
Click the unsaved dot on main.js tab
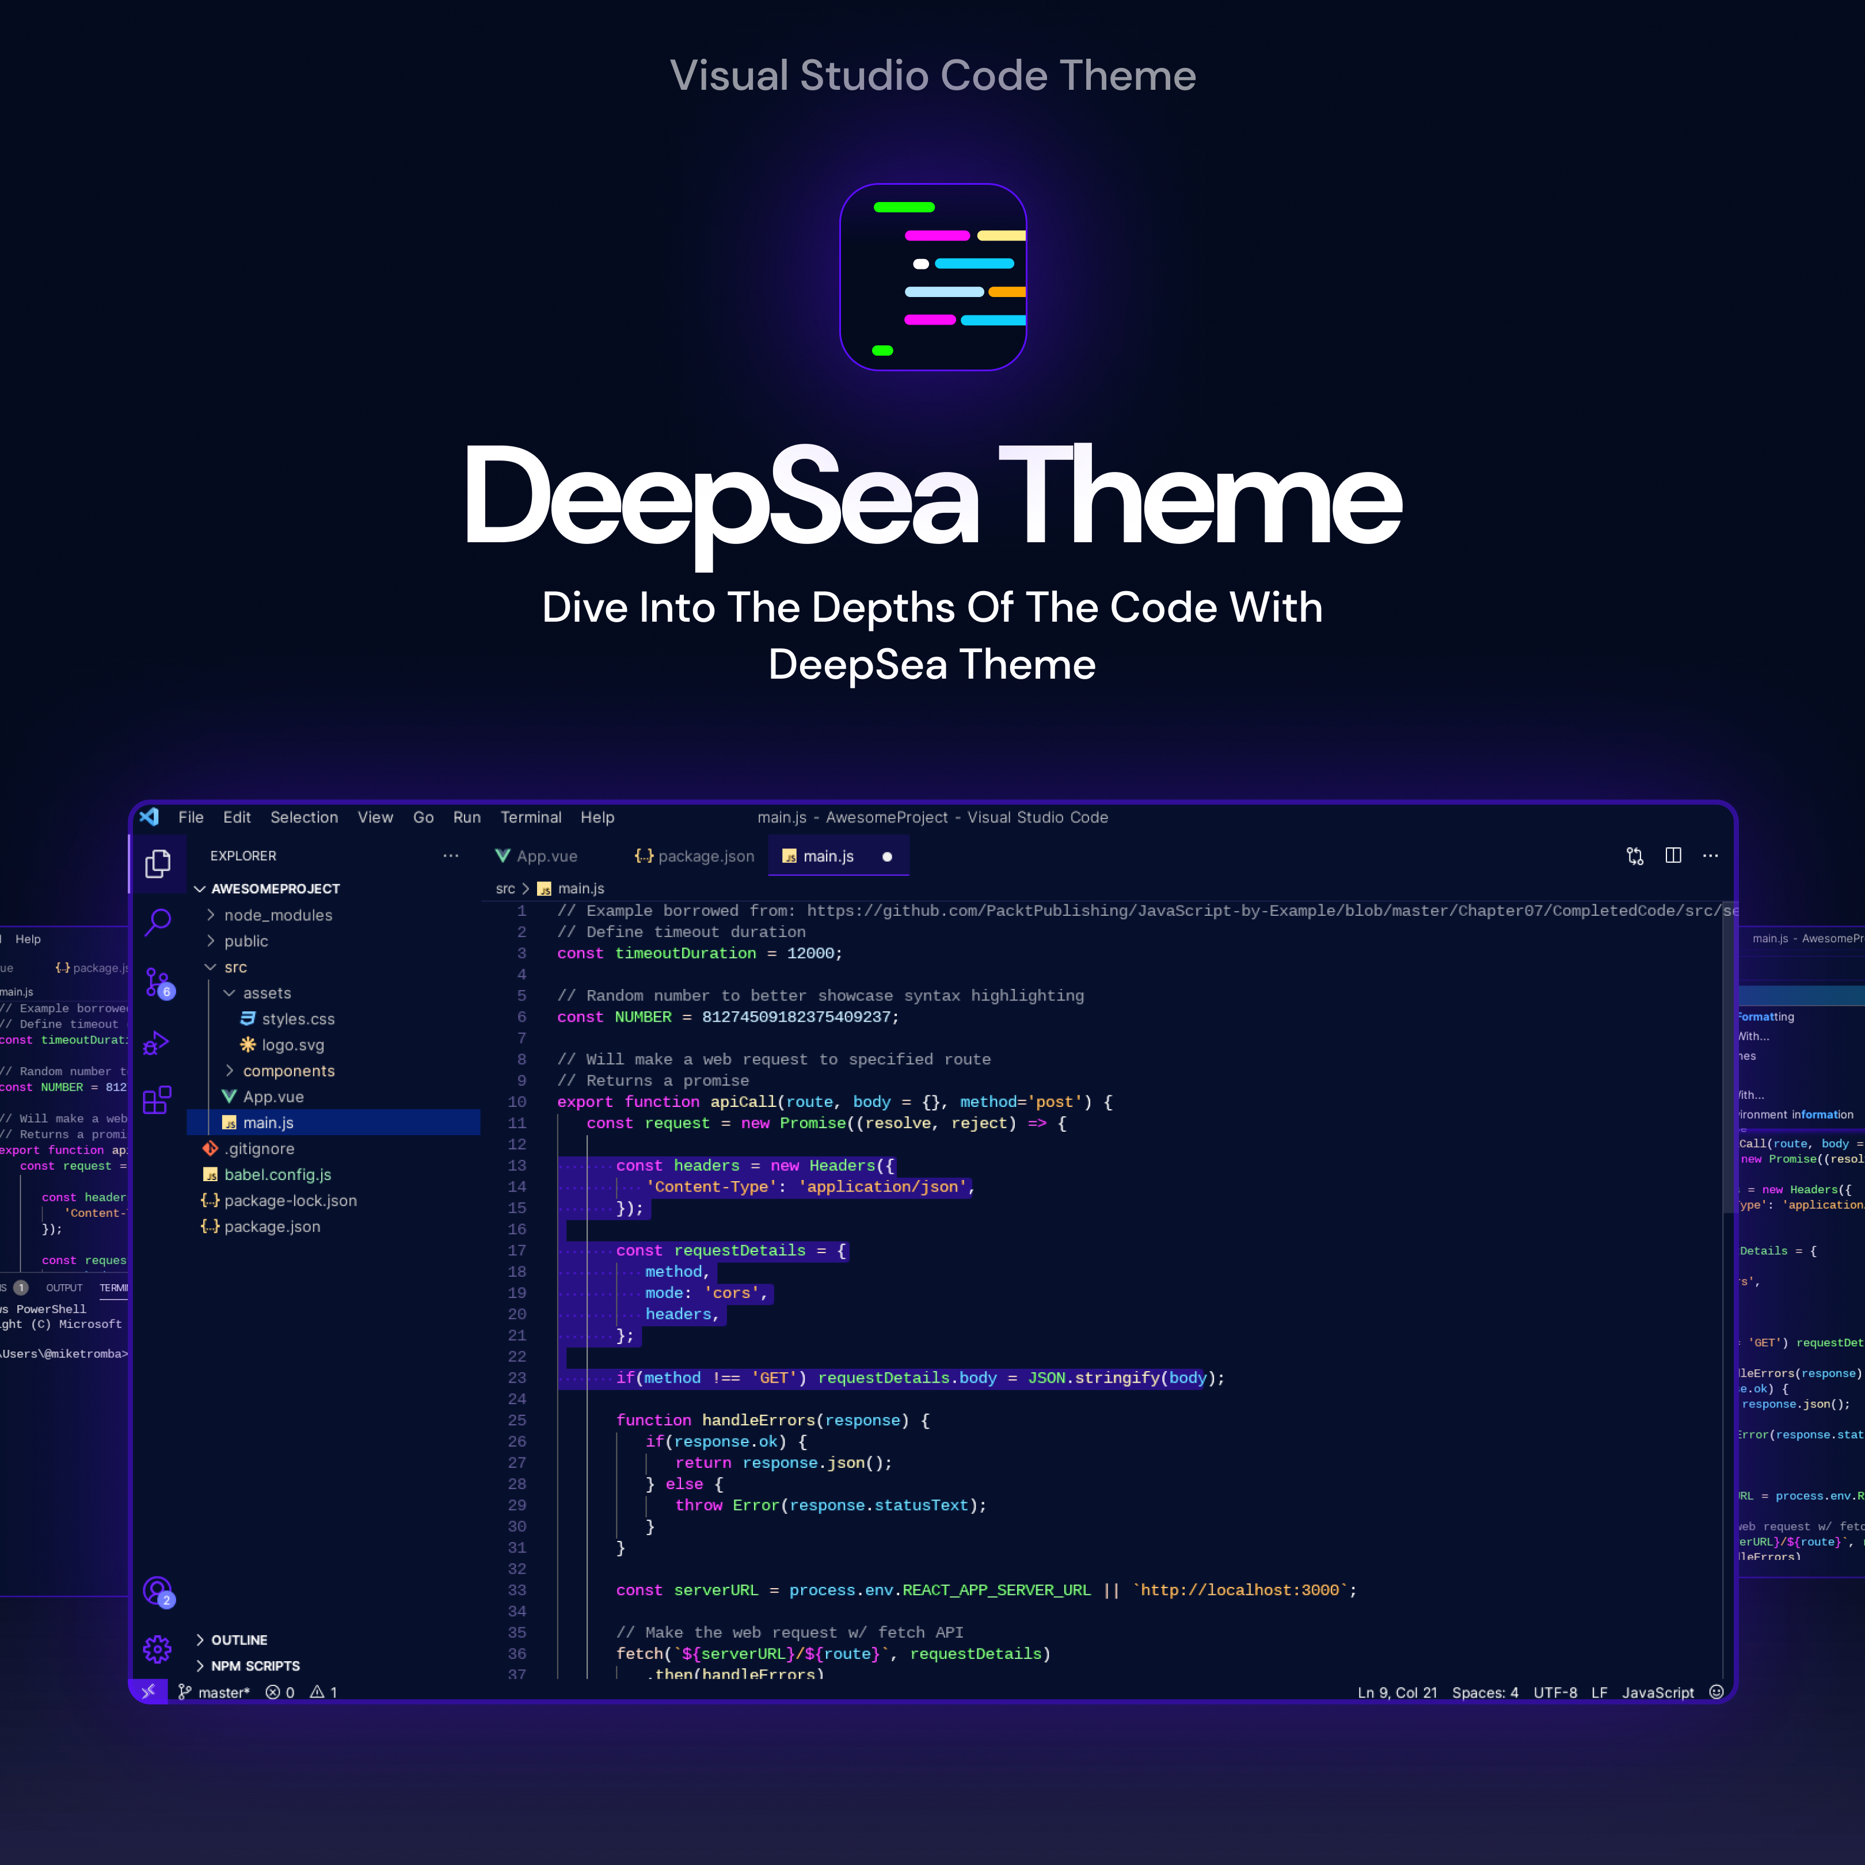click(887, 857)
